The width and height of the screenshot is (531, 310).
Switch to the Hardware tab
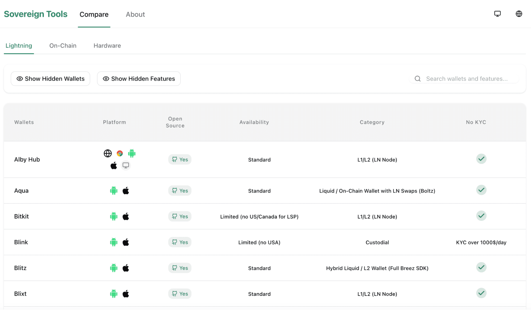click(107, 46)
